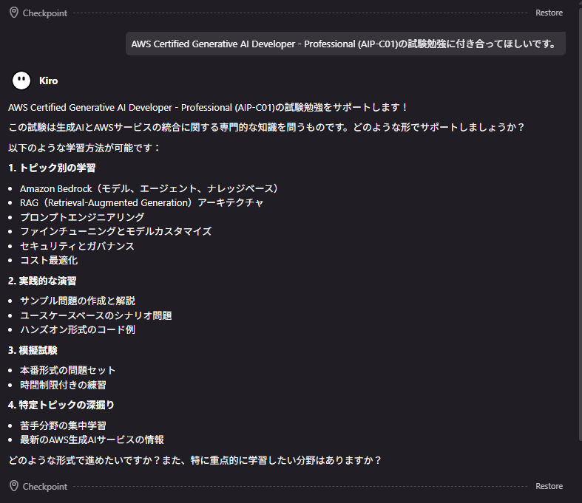This screenshot has width=582, height=503.
Task: Select the top Checkpoint label
Action: [45, 13]
